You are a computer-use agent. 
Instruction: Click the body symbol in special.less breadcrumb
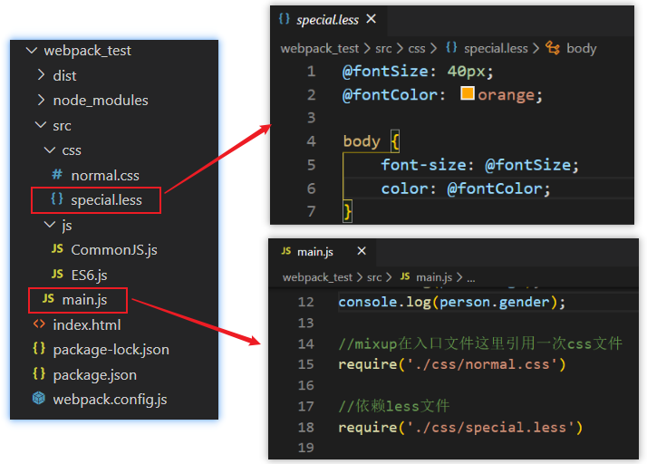click(581, 49)
